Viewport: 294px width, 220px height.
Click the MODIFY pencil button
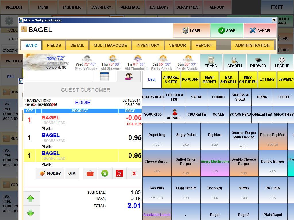pyautogui.click(x=50, y=173)
